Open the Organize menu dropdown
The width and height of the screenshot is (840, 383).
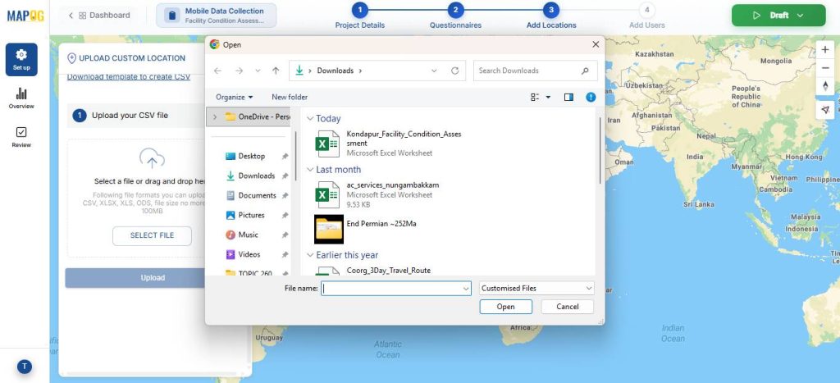point(235,97)
